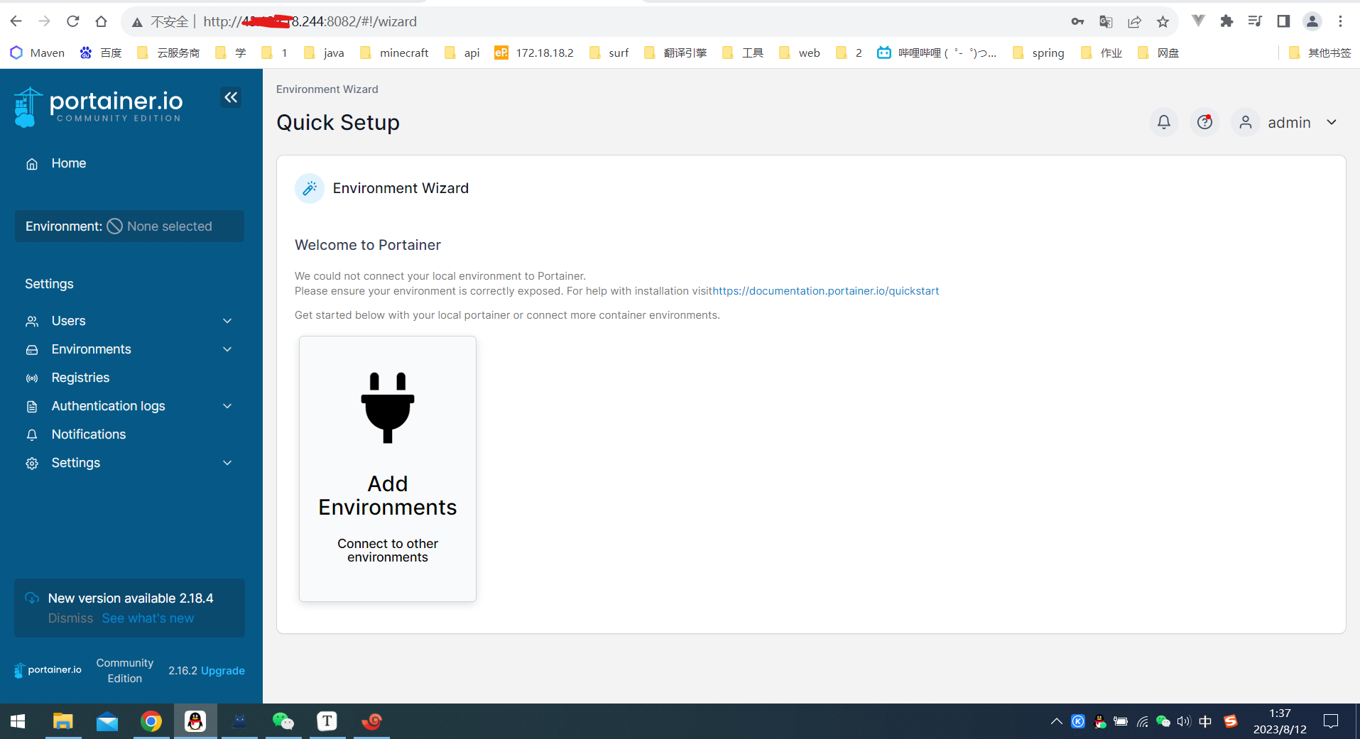
Task: Click the admin user avatar icon
Action: pyautogui.click(x=1246, y=122)
